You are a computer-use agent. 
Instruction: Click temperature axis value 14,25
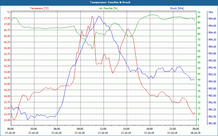point(7,90)
